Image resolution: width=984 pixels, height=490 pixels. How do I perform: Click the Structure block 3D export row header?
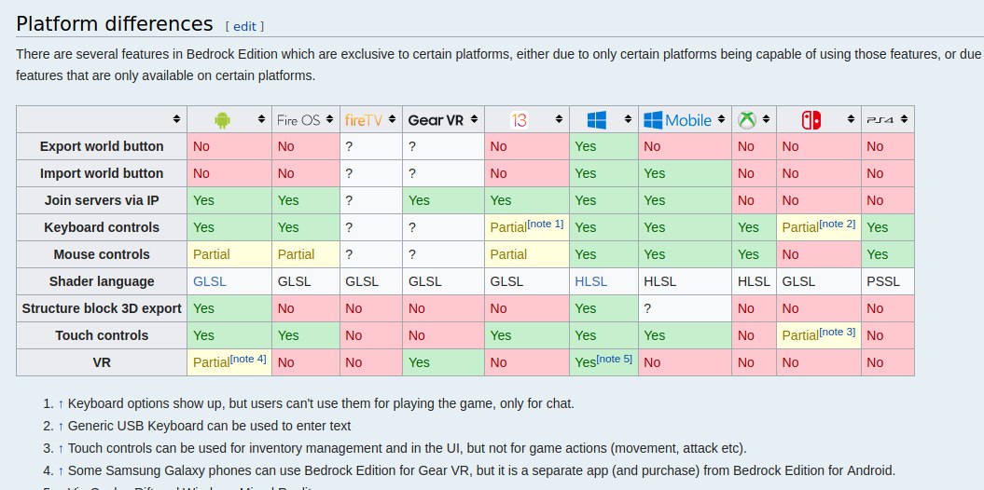pos(102,308)
